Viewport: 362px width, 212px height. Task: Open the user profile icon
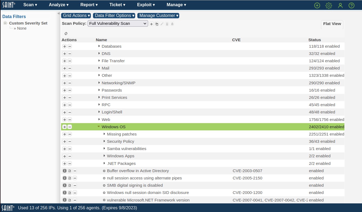coord(340,5)
